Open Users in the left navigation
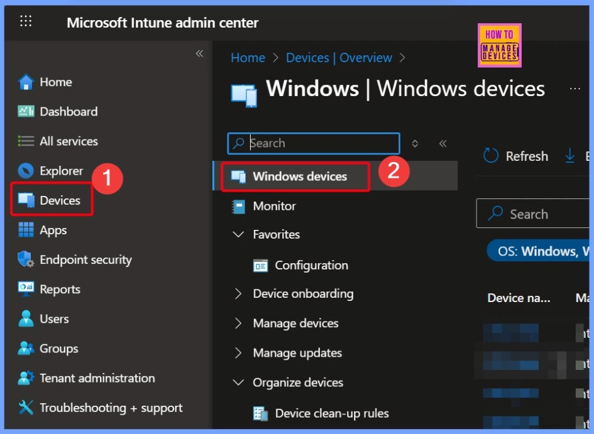Screen dimensions: 594x434 coord(54,319)
